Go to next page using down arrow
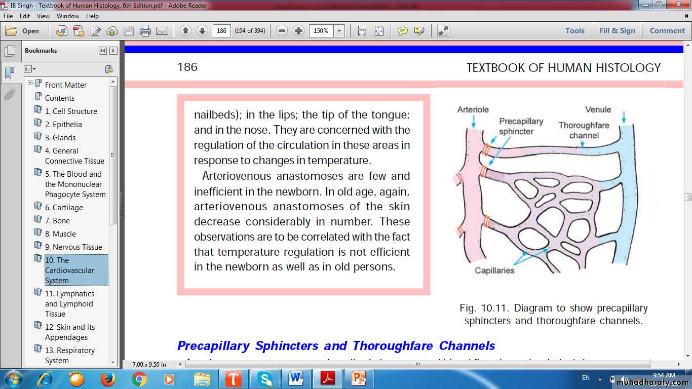 tap(202, 31)
